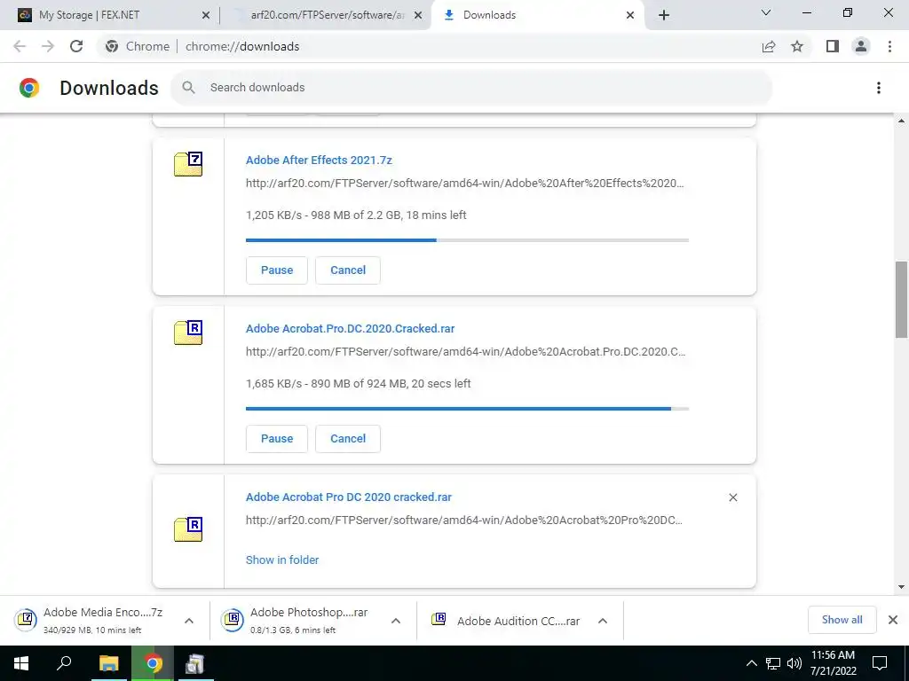Click Show in folder link

(x=282, y=560)
